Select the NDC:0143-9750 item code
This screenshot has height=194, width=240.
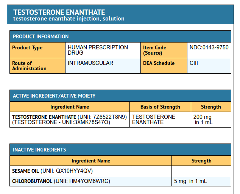point(209,47)
